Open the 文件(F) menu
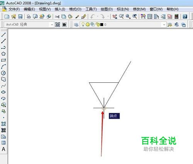193x164 pixels. click(14, 9)
